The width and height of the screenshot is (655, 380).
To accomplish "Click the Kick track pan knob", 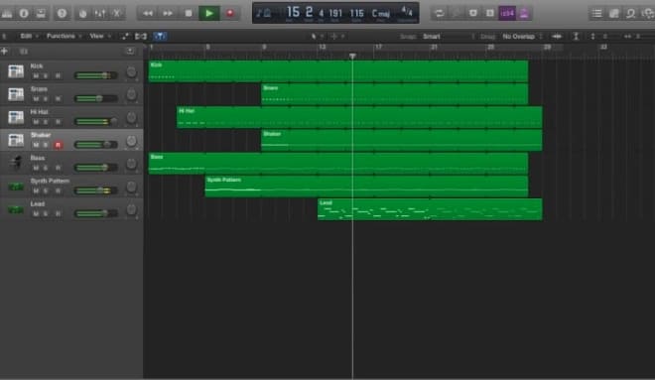I will (x=131, y=71).
